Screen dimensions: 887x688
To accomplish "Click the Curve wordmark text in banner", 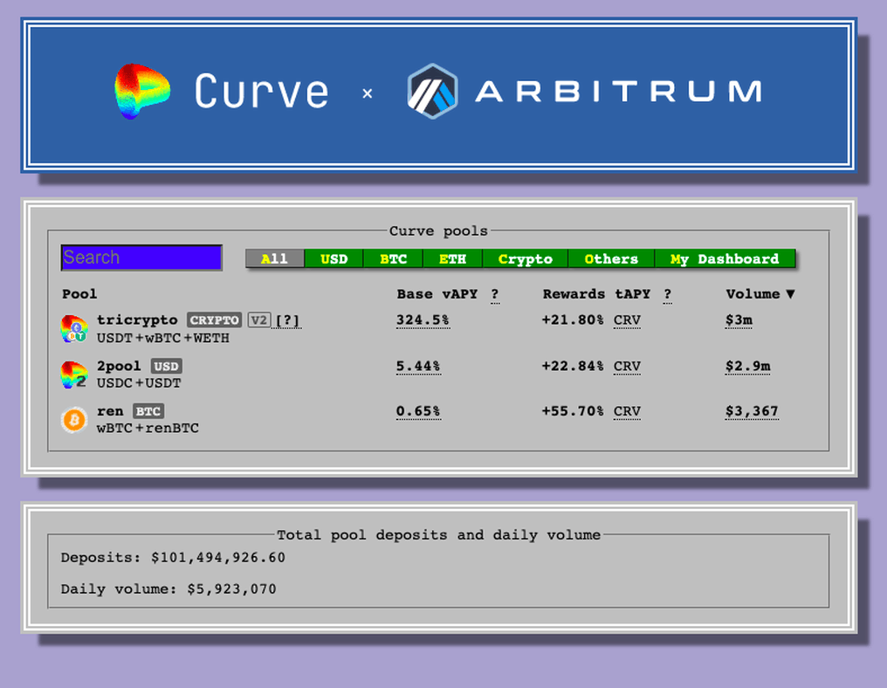I will click(261, 91).
